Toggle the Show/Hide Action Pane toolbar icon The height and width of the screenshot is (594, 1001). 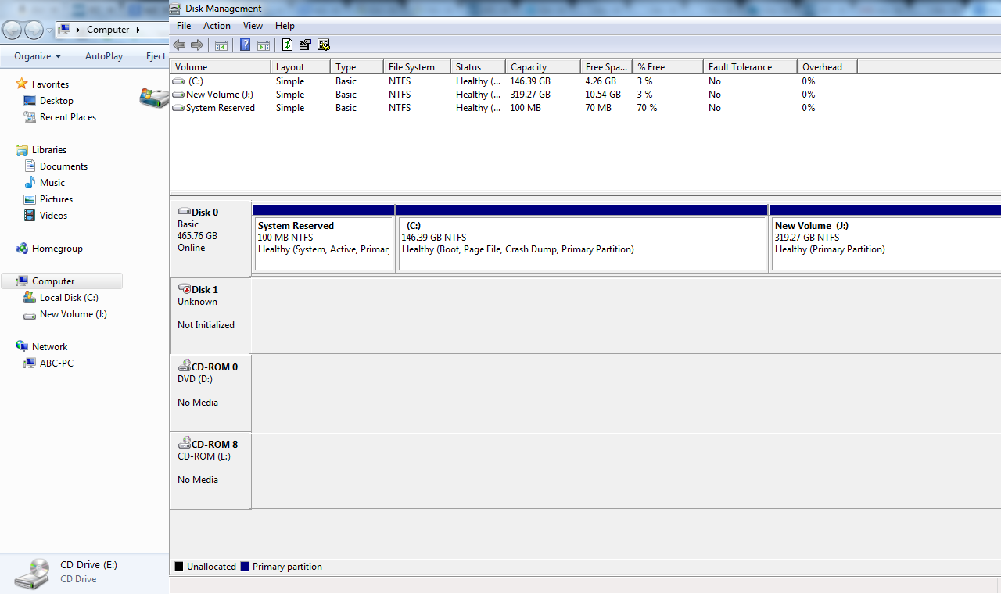click(x=264, y=45)
